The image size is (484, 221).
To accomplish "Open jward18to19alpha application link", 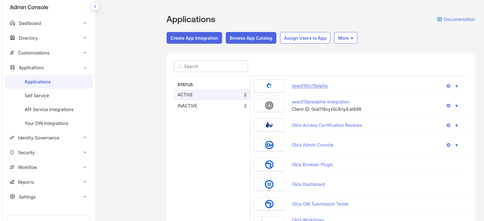I will click(310, 86).
